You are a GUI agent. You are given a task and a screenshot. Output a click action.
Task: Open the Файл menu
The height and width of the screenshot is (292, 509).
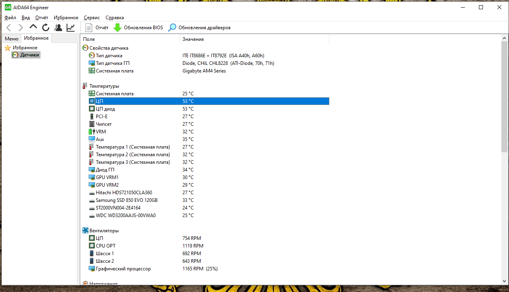(10, 18)
